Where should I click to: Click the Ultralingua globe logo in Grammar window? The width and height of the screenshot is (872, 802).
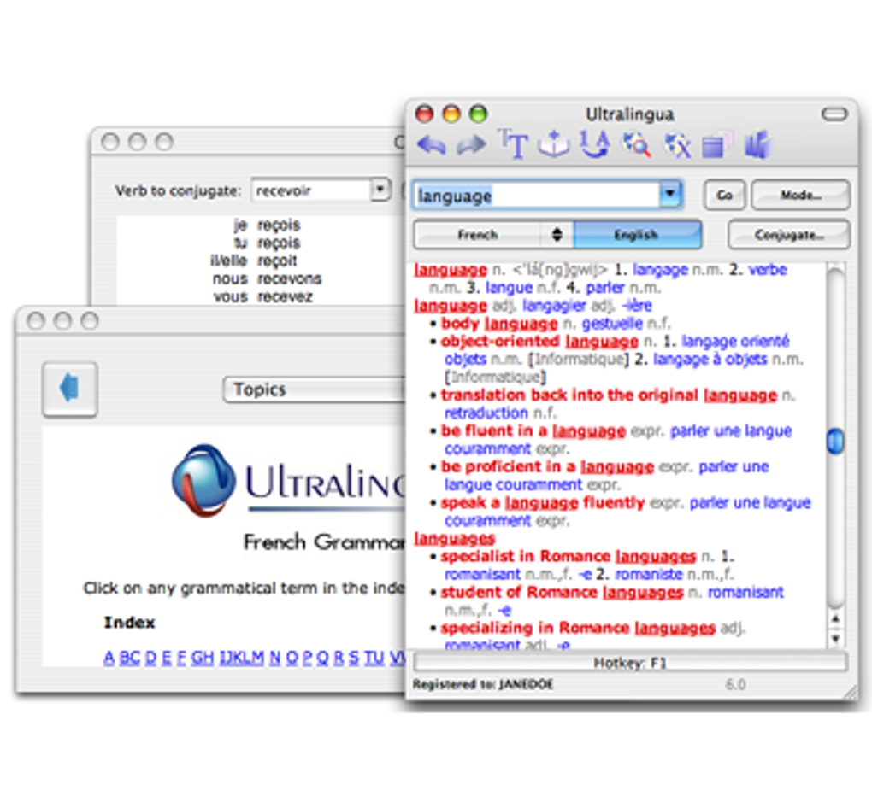click(x=203, y=481)
